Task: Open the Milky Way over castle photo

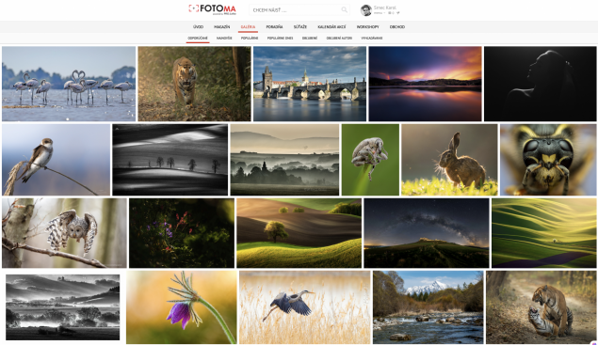Action: click(427, 233)
